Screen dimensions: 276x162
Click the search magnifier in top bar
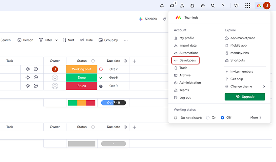(x=213, y=6)
